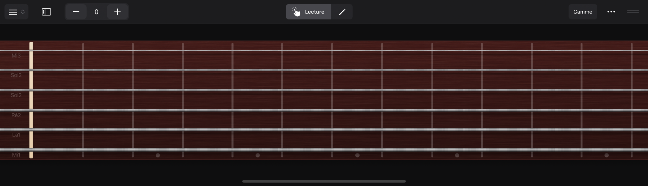Image resolution: width=648 pixels, height=186 pixels.
Task: Click the hand tap icon in Lecture
Action: (x=296, y=12)
